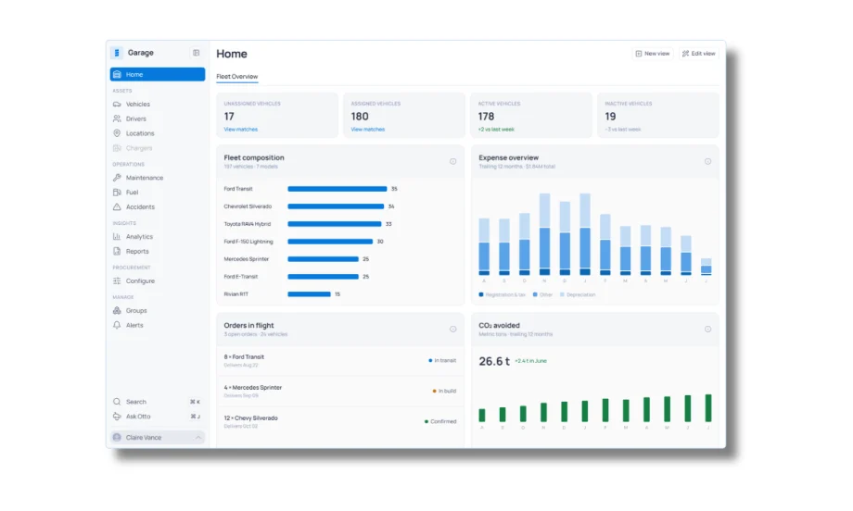
Task: Click the Depreciation legend swatch
Action: pos(562,295)
